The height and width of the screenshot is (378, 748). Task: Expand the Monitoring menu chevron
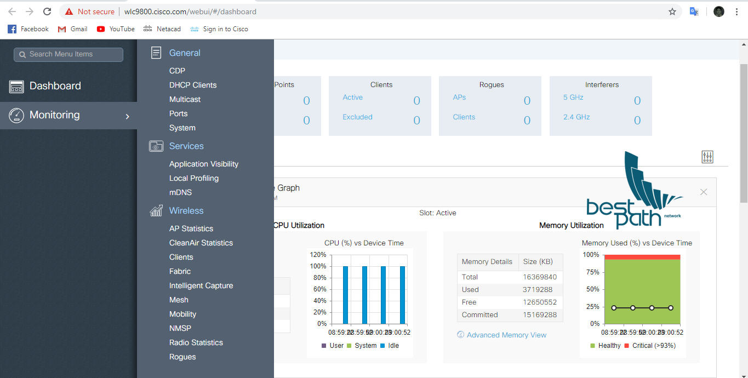coord(127,116)
